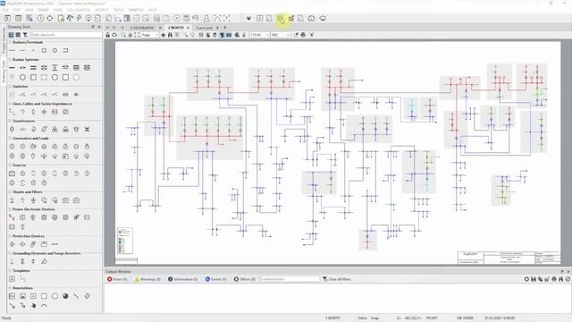The width and height of the screenshot is (572, 322).
Task: Toggle list view icon in Drawing Tools header
Action: 12,35
